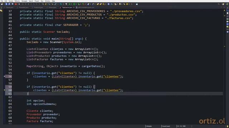
Task: Expand the External Tools dropdown arrow
Action: click(x=85, y=4)
